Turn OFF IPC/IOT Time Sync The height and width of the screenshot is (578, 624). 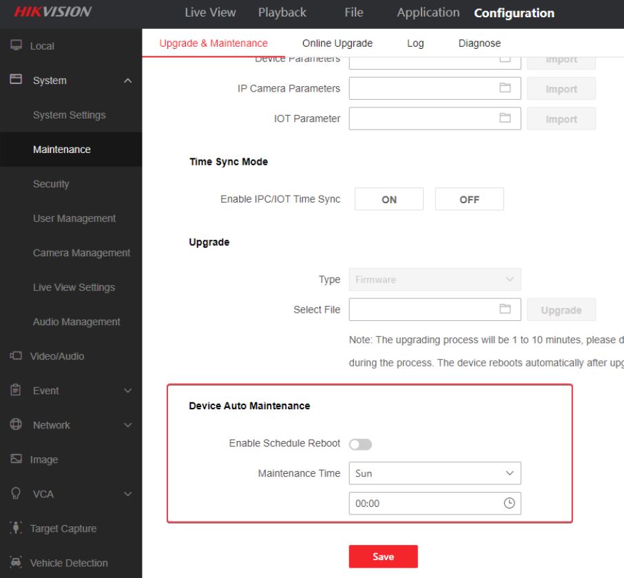[470, 199]
